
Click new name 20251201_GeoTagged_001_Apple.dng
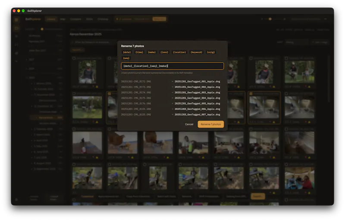point(198,82)
